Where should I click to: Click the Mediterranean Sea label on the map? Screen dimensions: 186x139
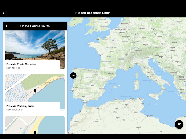[x=126, y=96]
